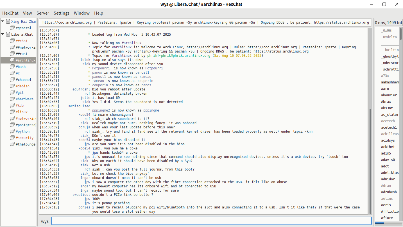This screenshot has width=403, height=227.
Task: Click the #security channel icon
Action: (x=12, y=138)
